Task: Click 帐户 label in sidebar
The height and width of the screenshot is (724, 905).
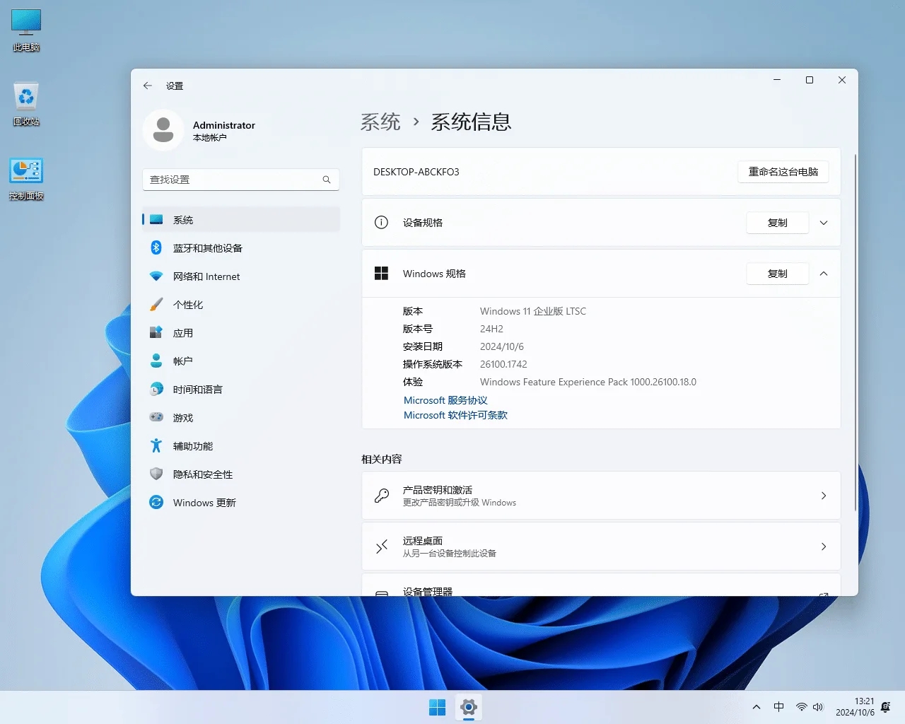Action: 183,361
